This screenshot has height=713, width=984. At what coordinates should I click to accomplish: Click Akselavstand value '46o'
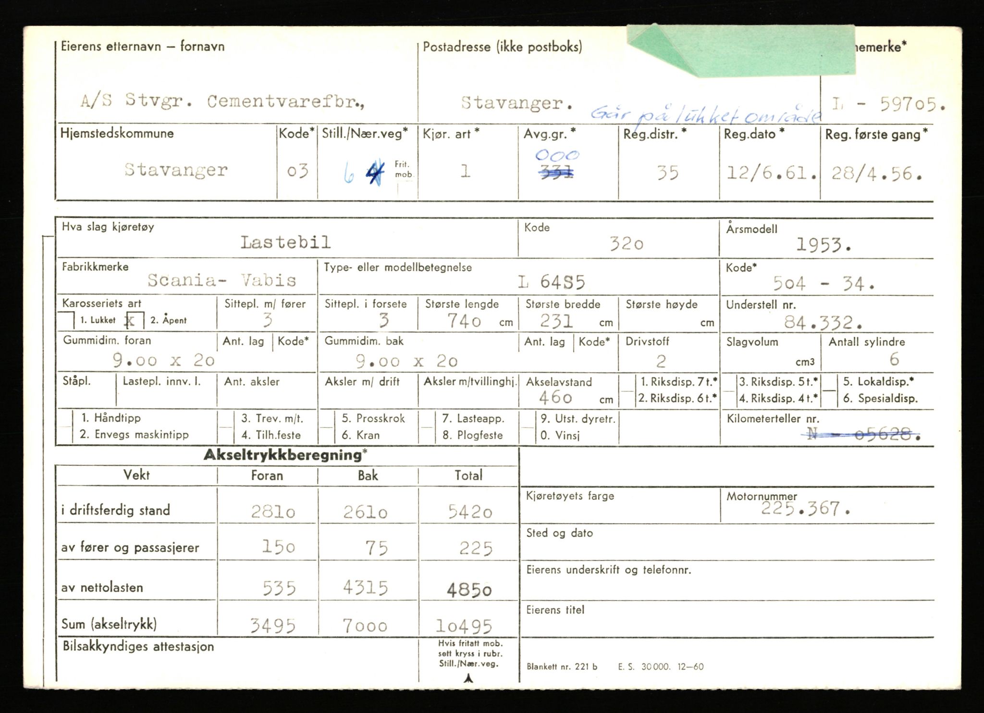click(x=555, y=398)
